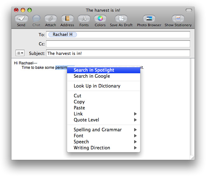
Task: Open the Photo Browser icon
Action: (x=149, y=18)
